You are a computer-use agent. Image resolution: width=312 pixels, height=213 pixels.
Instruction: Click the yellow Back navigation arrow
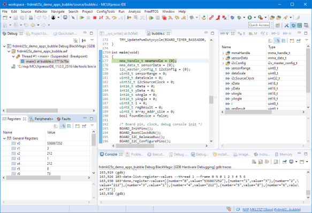coord(33,25)
